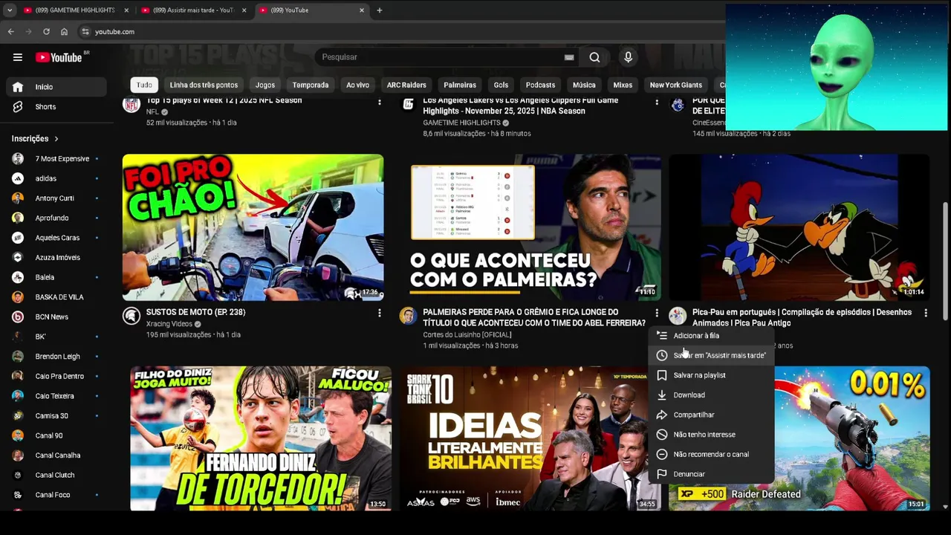The height and width of the screenshot is (535, 951).
Task: Open Canal Clutch subscription channel
Action: [56, 475]
